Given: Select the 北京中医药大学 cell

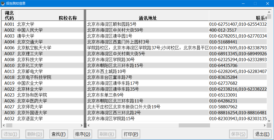Looking at the screenshot, I should pyautogui.click(x=50, y=101).
